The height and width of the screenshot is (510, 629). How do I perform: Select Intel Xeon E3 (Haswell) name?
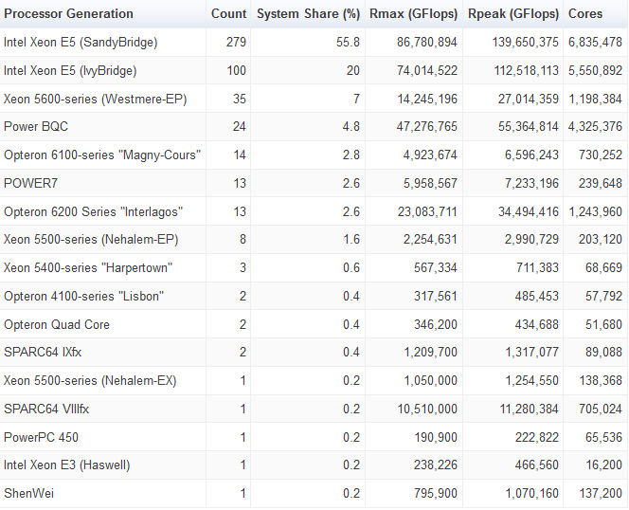[66, 465]
